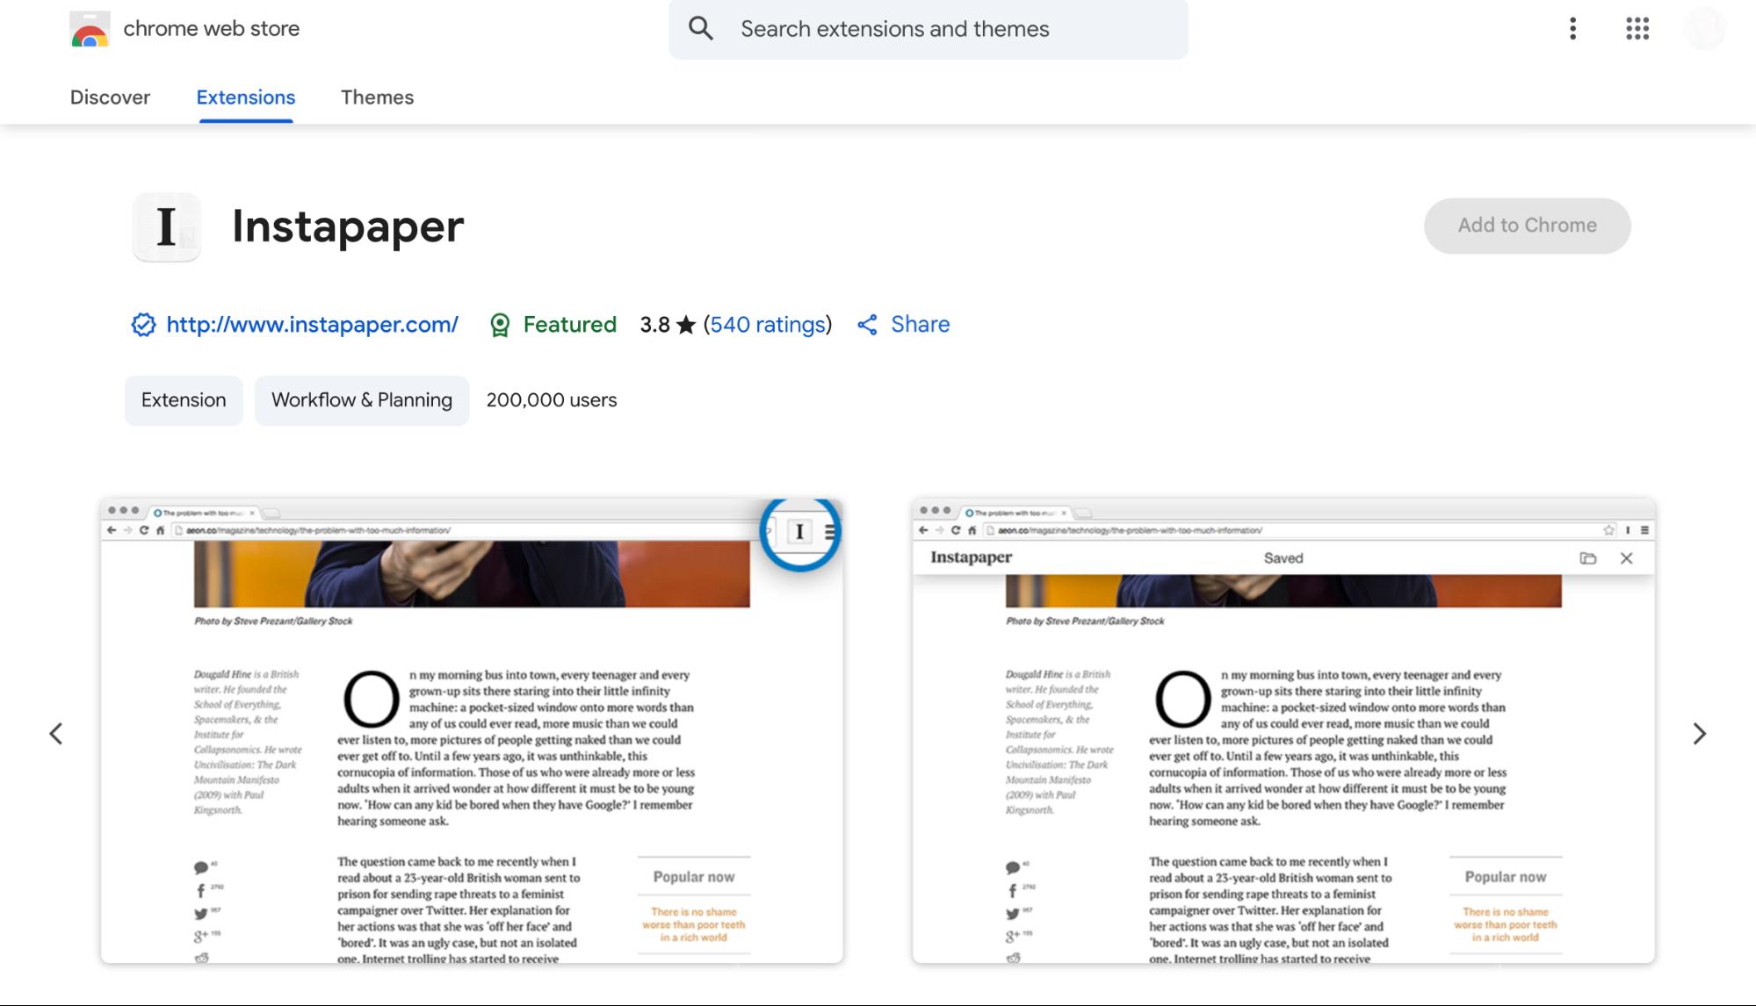
Task: Click the Featured label
Action: [x=569, y=325]
